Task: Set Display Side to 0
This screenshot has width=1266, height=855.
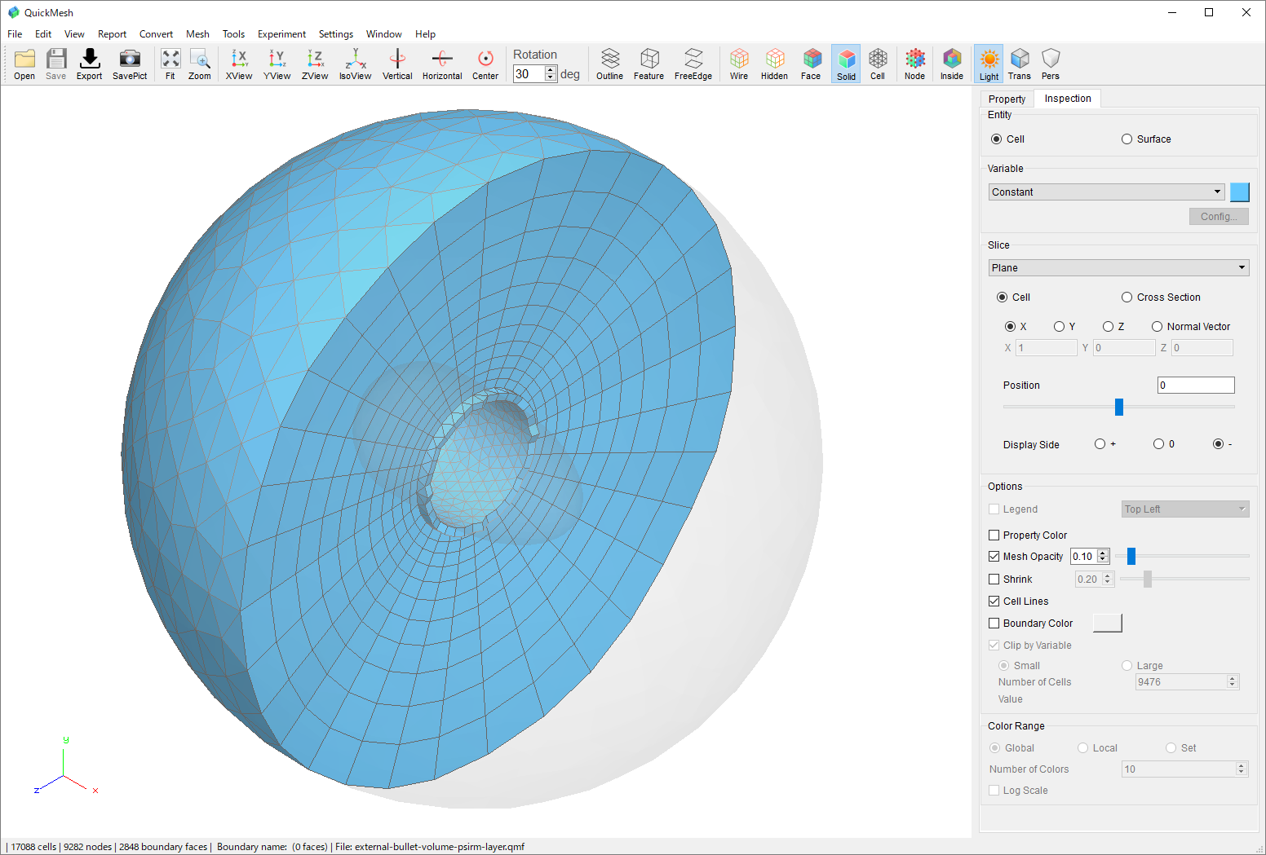Action: coord(1158,444)
